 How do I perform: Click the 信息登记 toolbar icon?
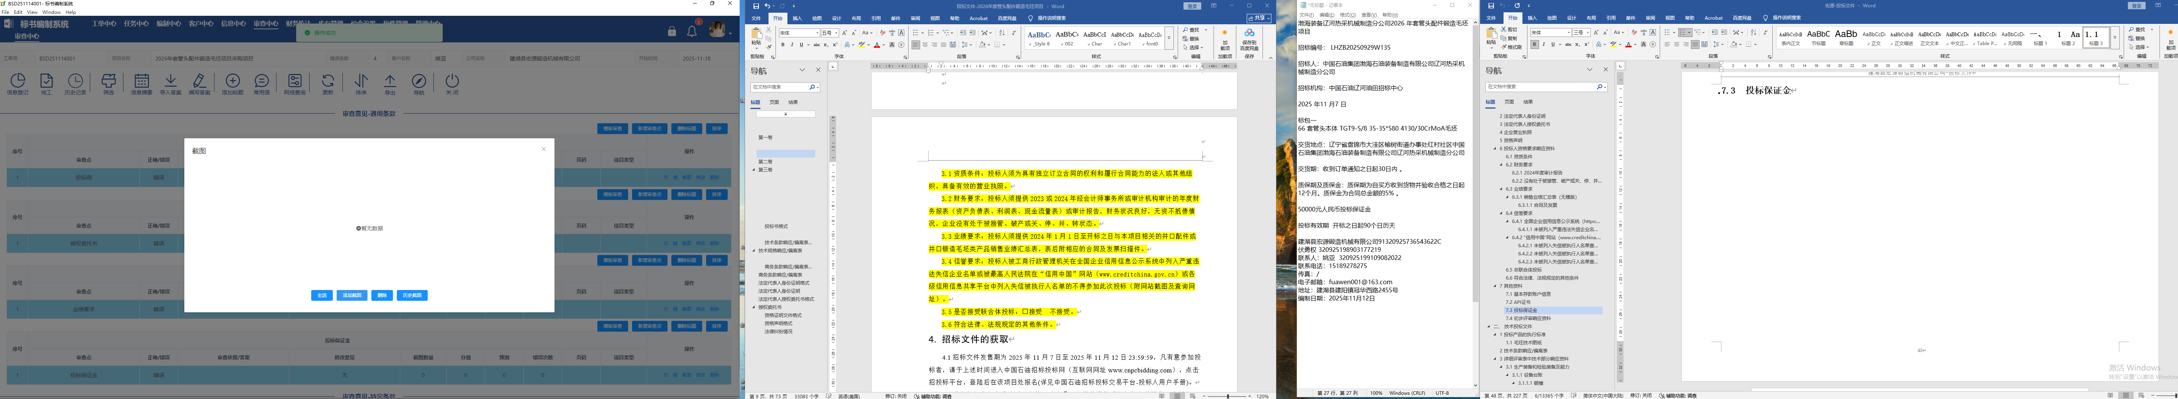[x=18, y=83]
